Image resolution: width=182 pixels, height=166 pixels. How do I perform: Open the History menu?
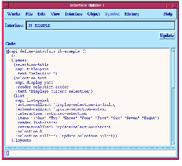pos(132,14)
